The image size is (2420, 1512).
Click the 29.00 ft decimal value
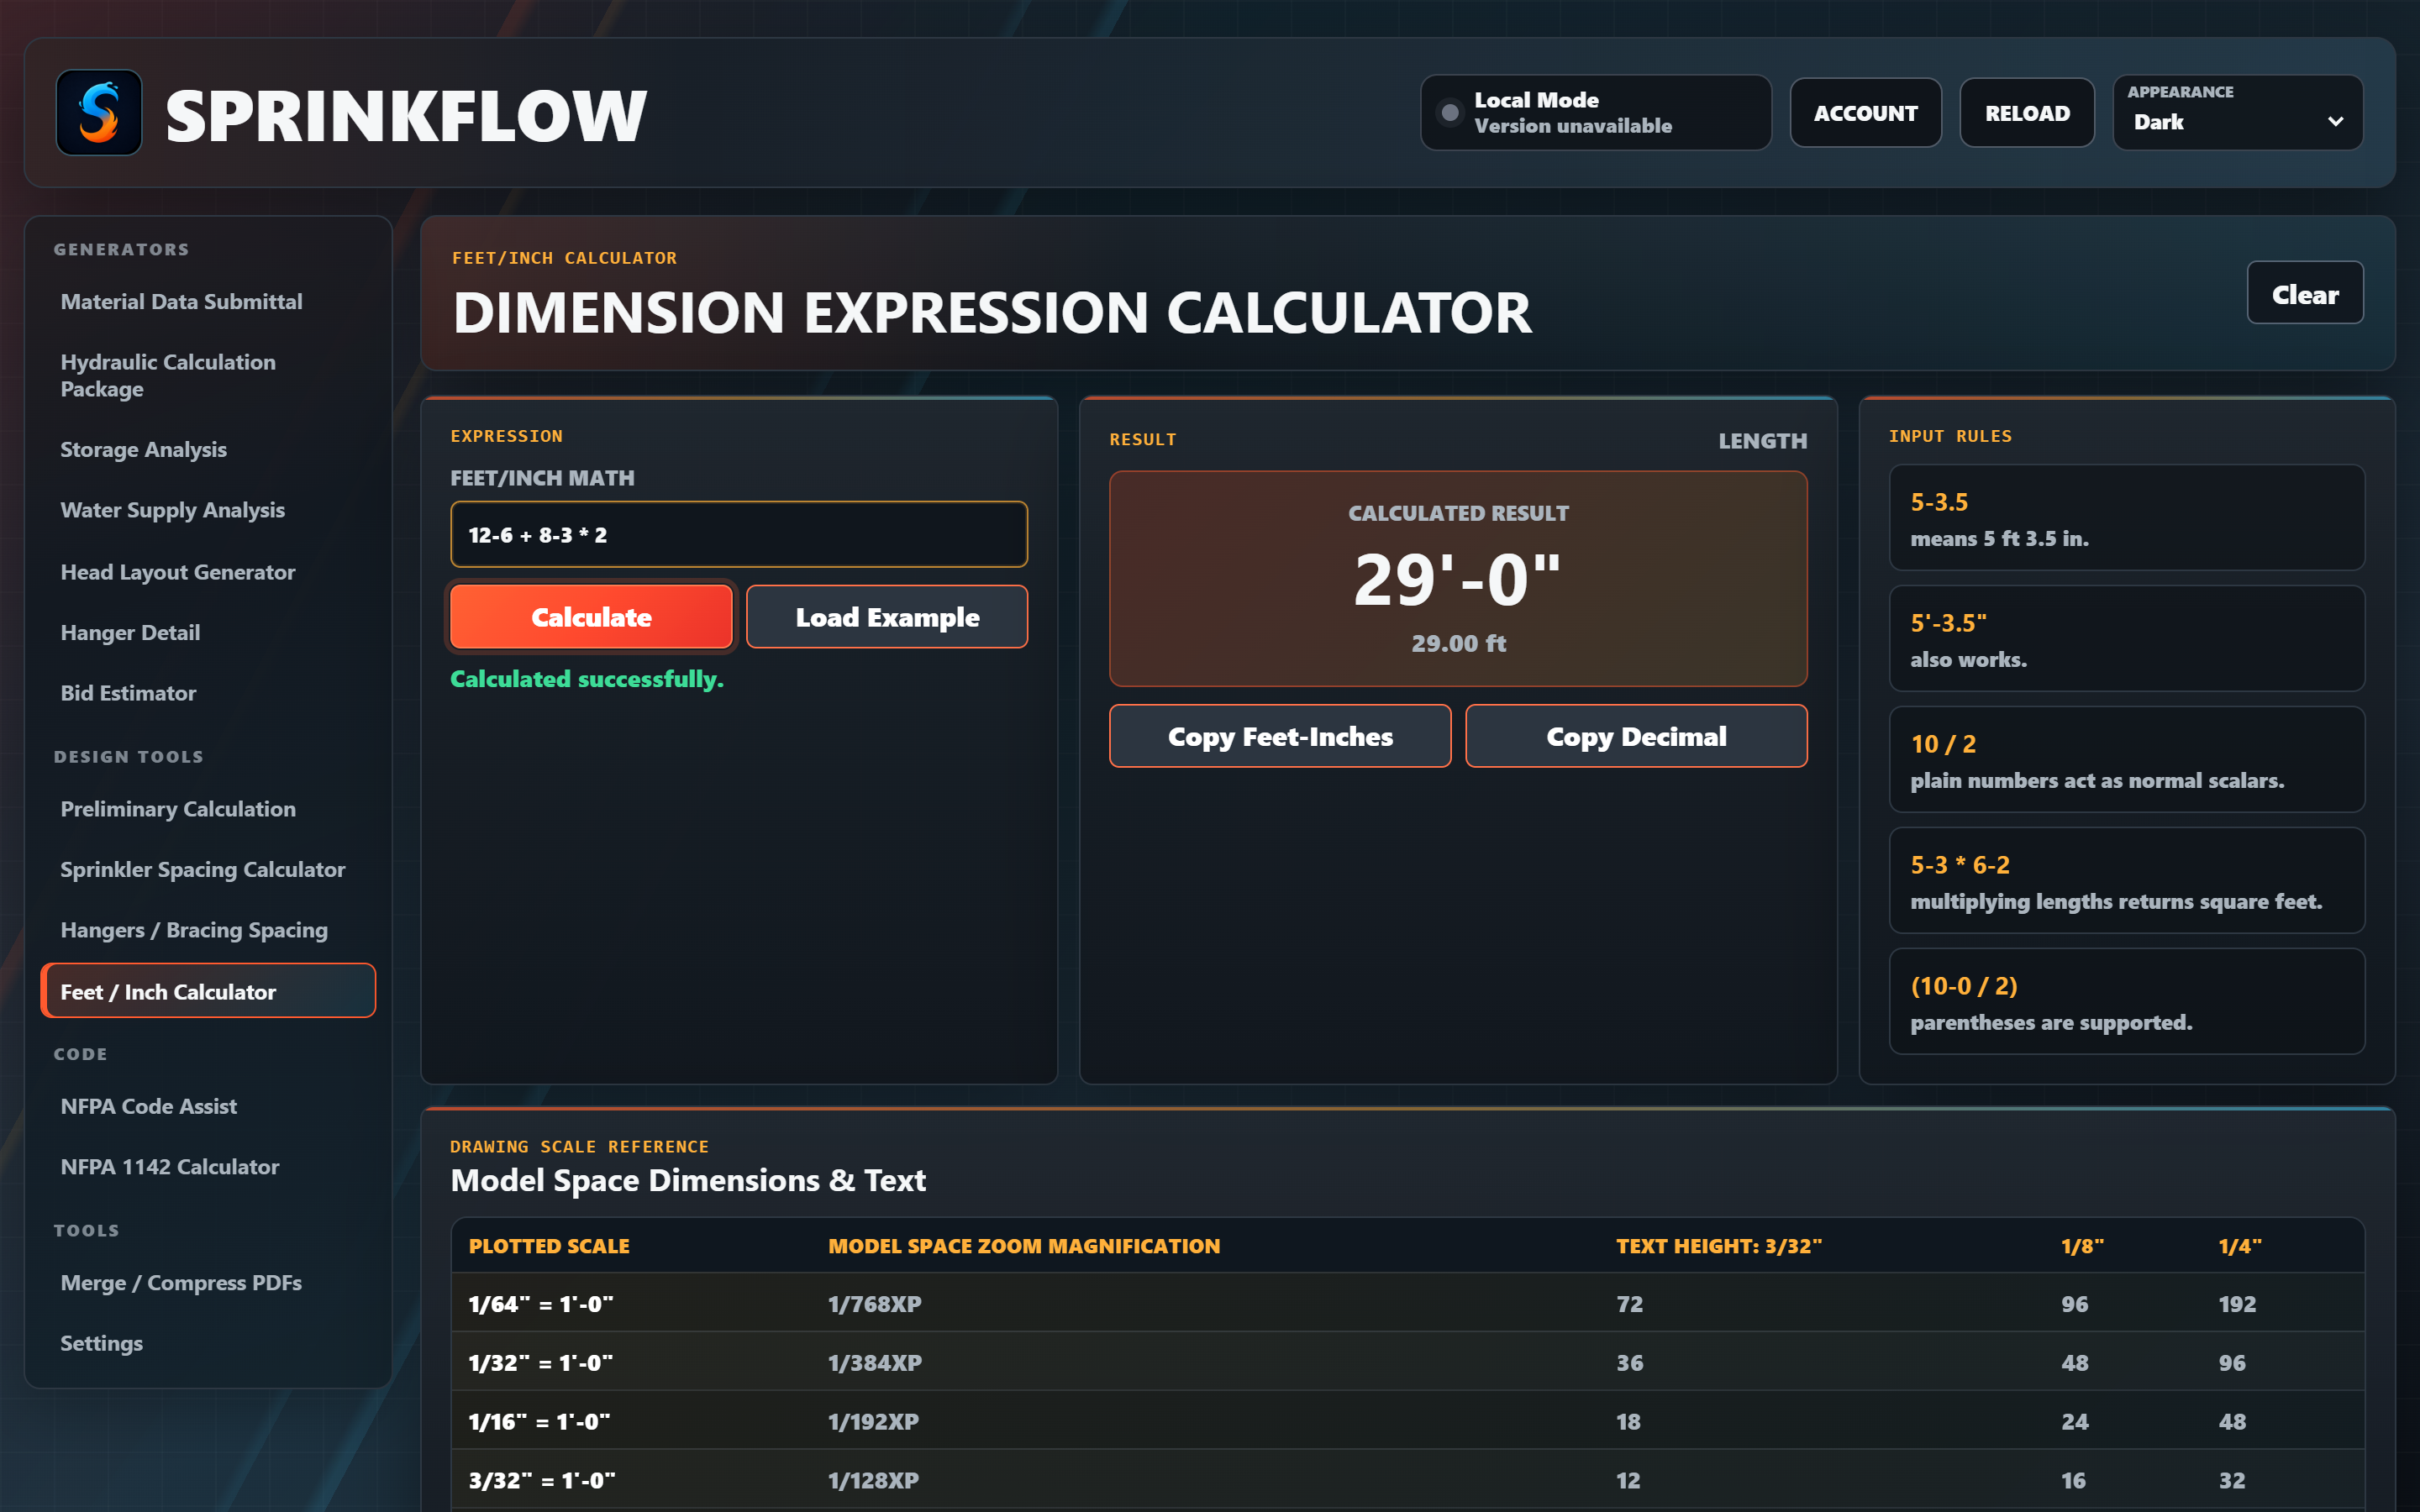(1457, 643)
